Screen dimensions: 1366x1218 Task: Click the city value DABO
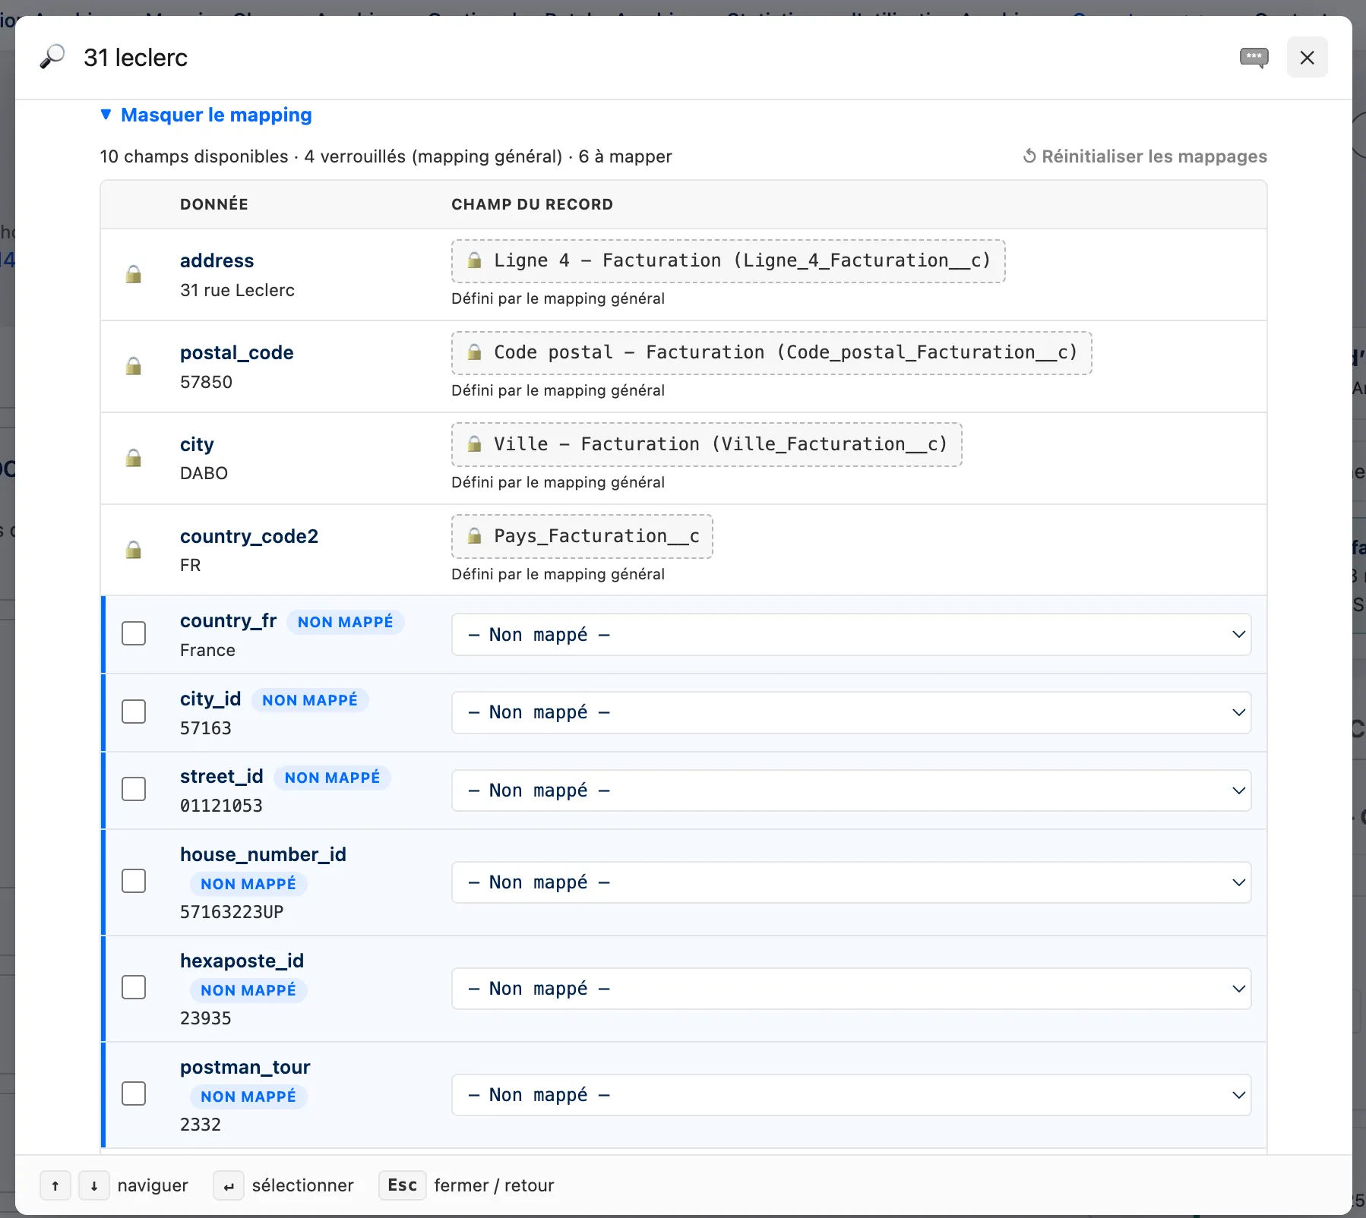(x=204, y=473)
